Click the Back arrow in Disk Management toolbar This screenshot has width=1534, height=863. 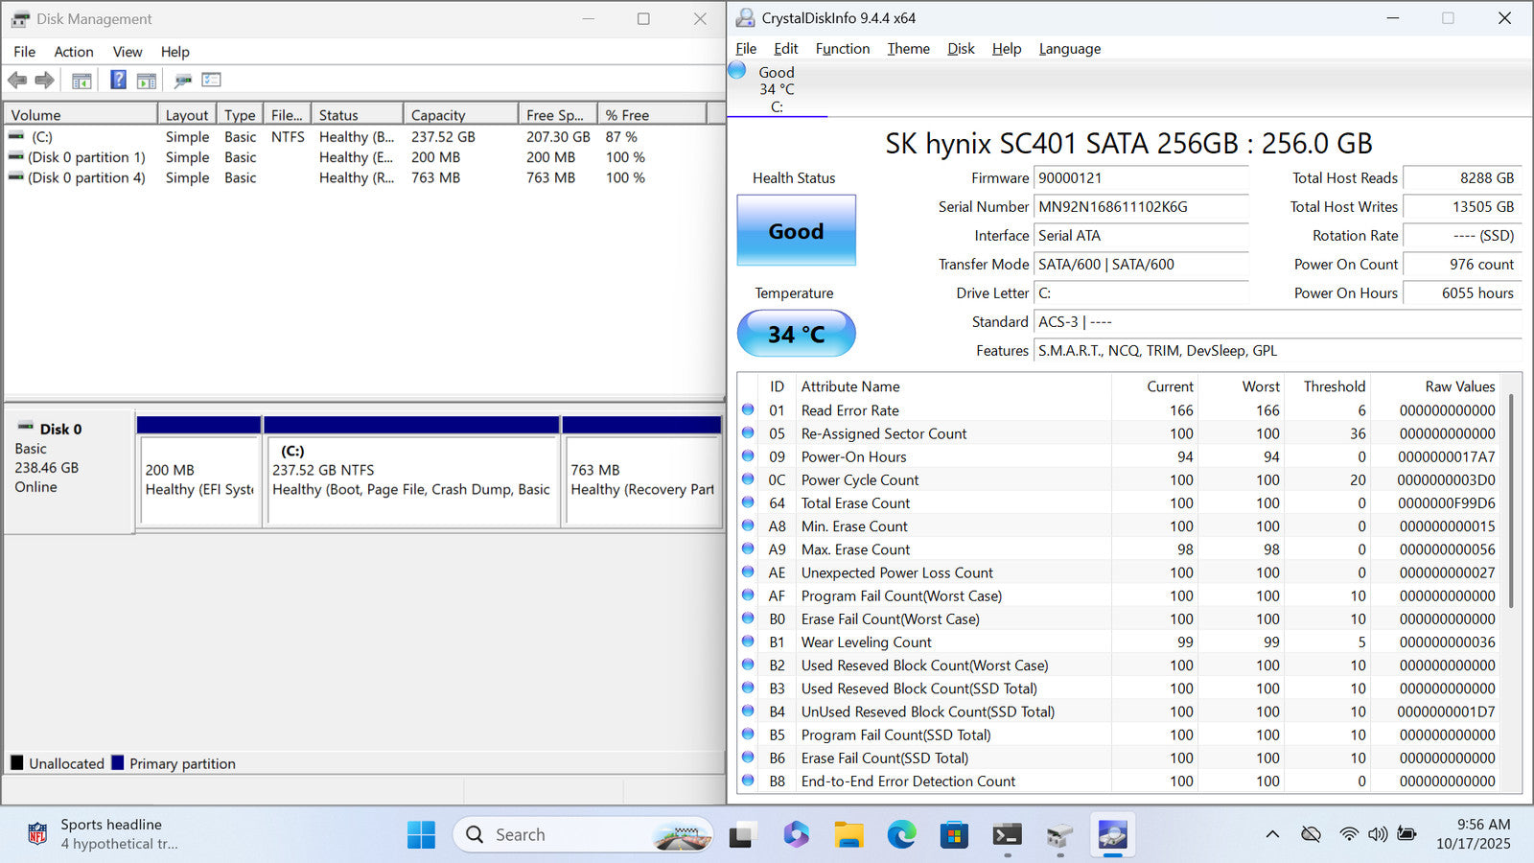point(17,81)
